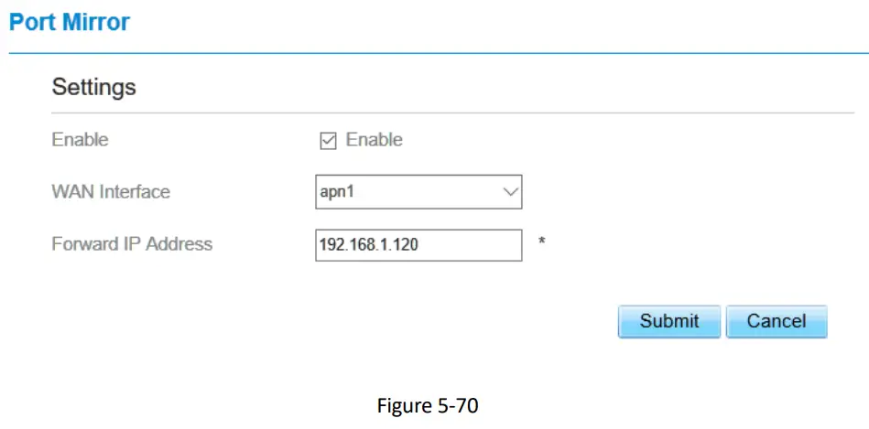Click the blue divider under Port Mirror
The image size is (869, 429).
coord(434,53)
